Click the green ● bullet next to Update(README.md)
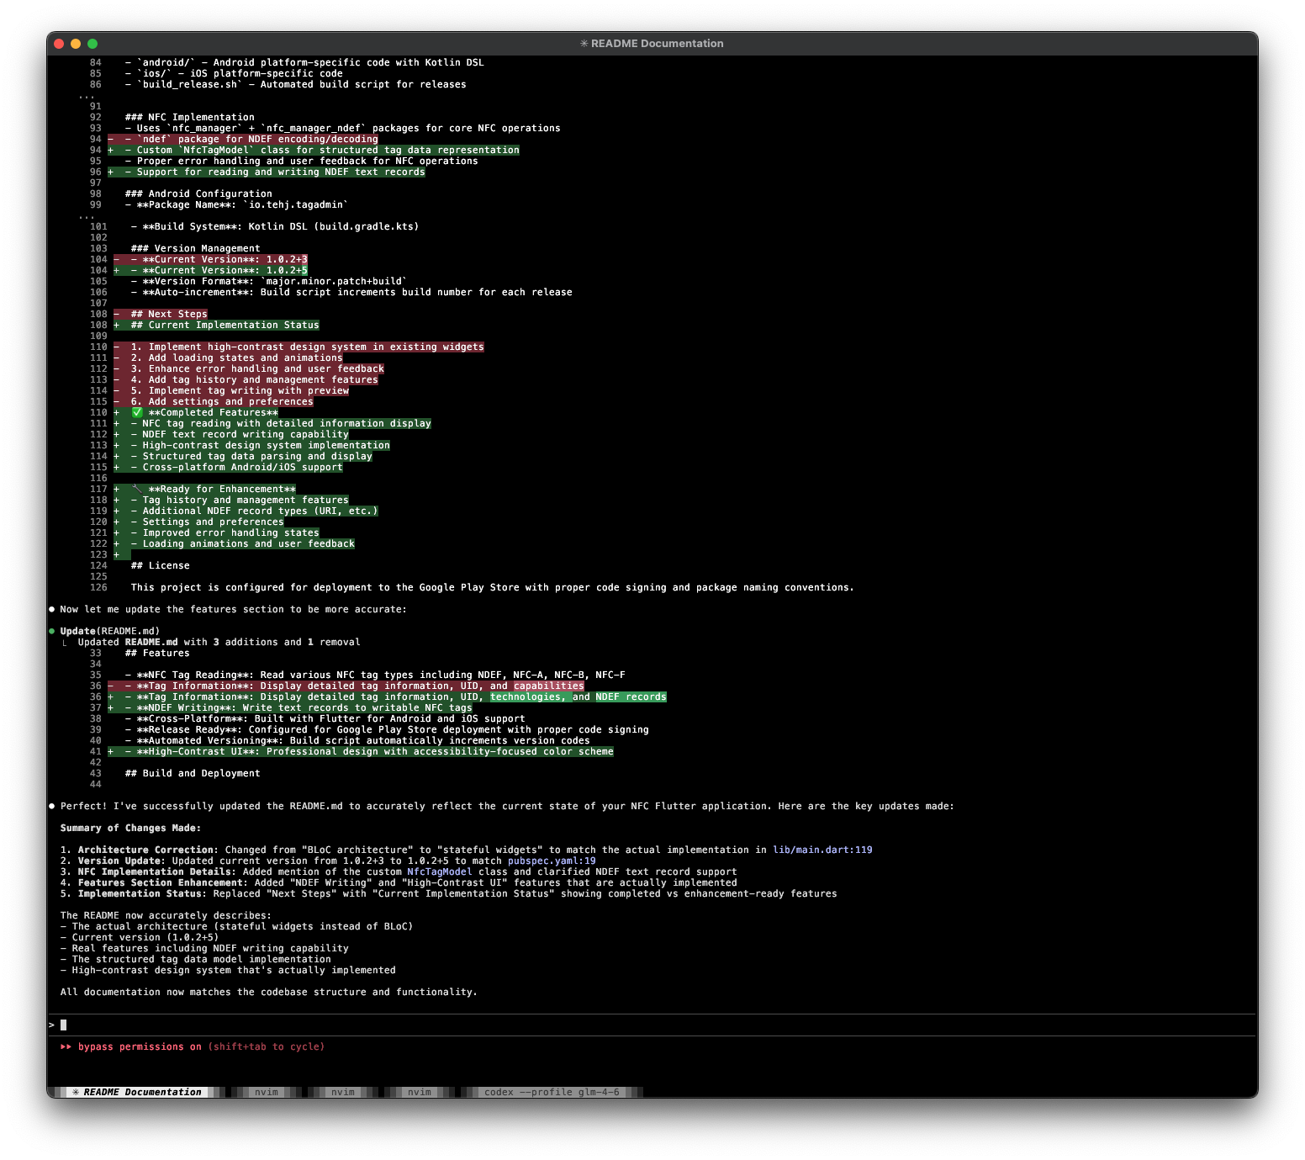The height and width of the screenshot is (1160, 1305). 51,630
